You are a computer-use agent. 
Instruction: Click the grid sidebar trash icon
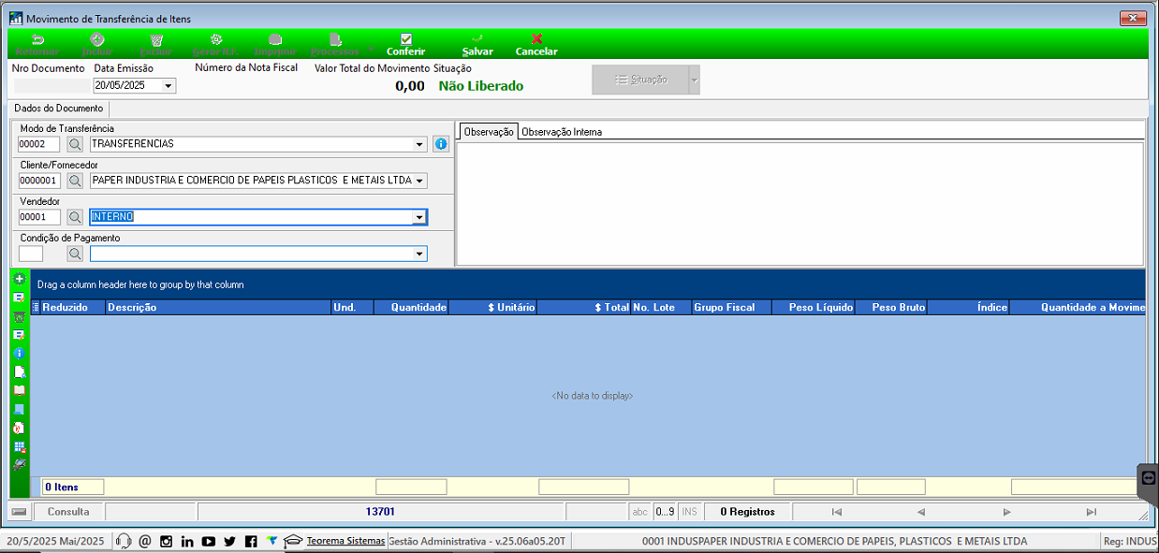coord(19,317)
